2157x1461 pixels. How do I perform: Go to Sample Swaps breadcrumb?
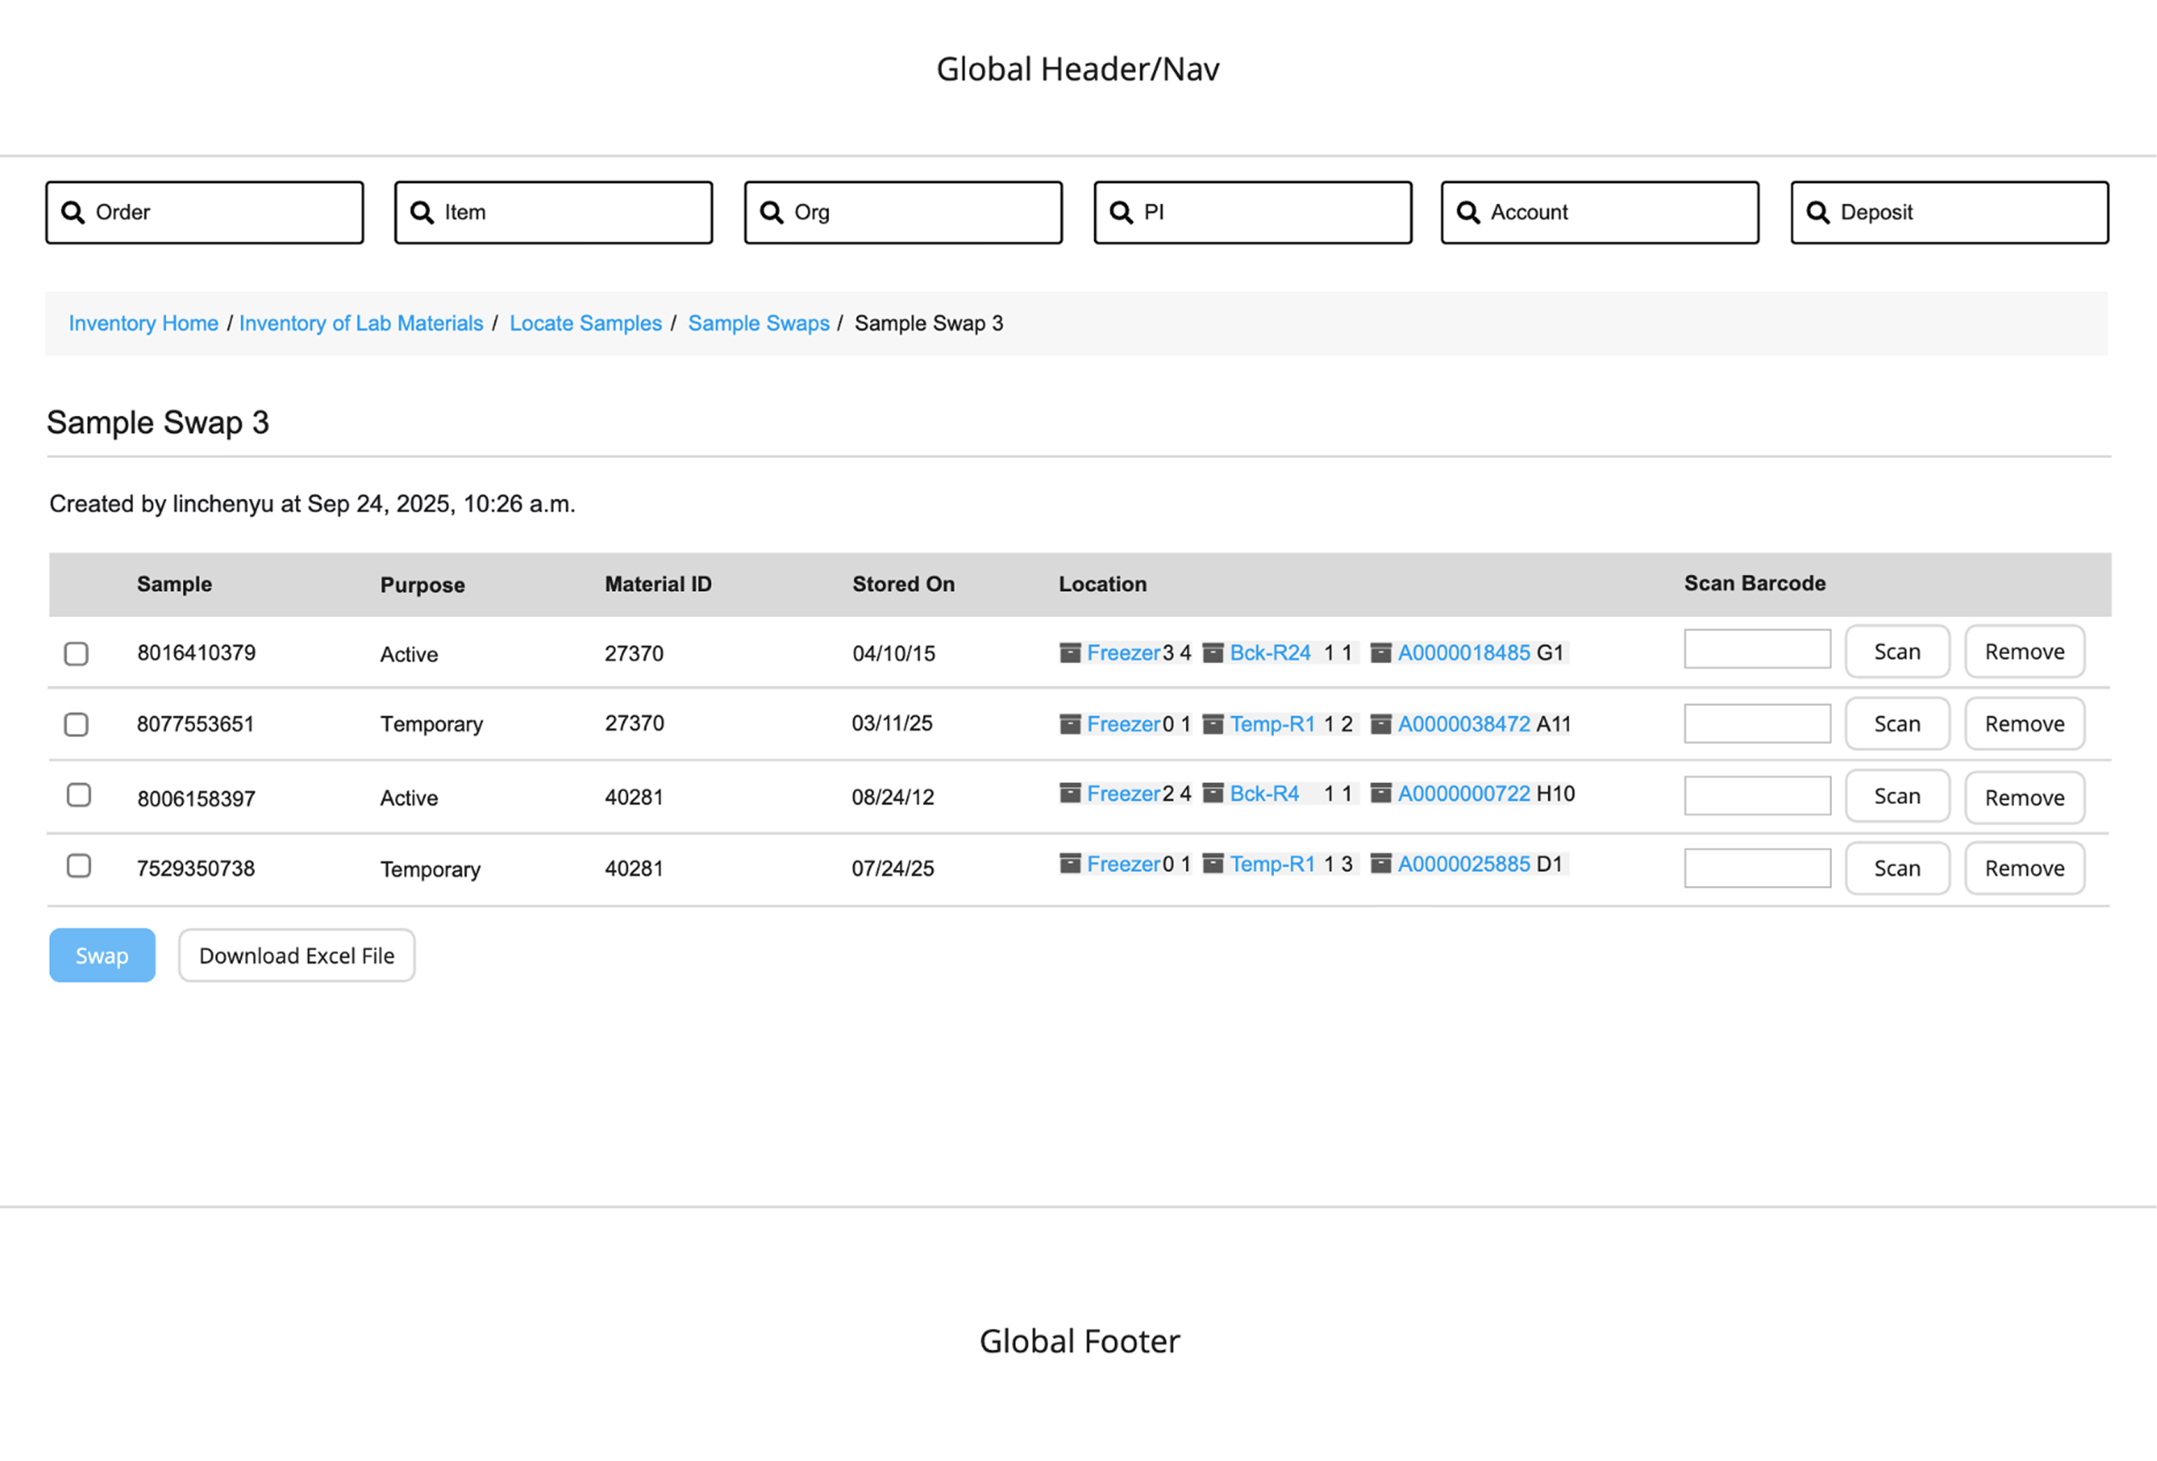pyautogui.click(x=758, y=323)
